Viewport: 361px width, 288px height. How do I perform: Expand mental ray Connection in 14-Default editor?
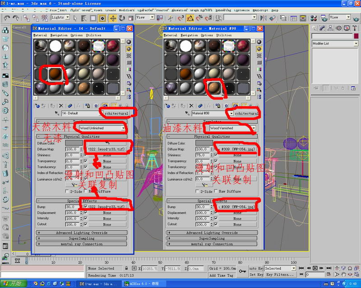click(82, 244)
